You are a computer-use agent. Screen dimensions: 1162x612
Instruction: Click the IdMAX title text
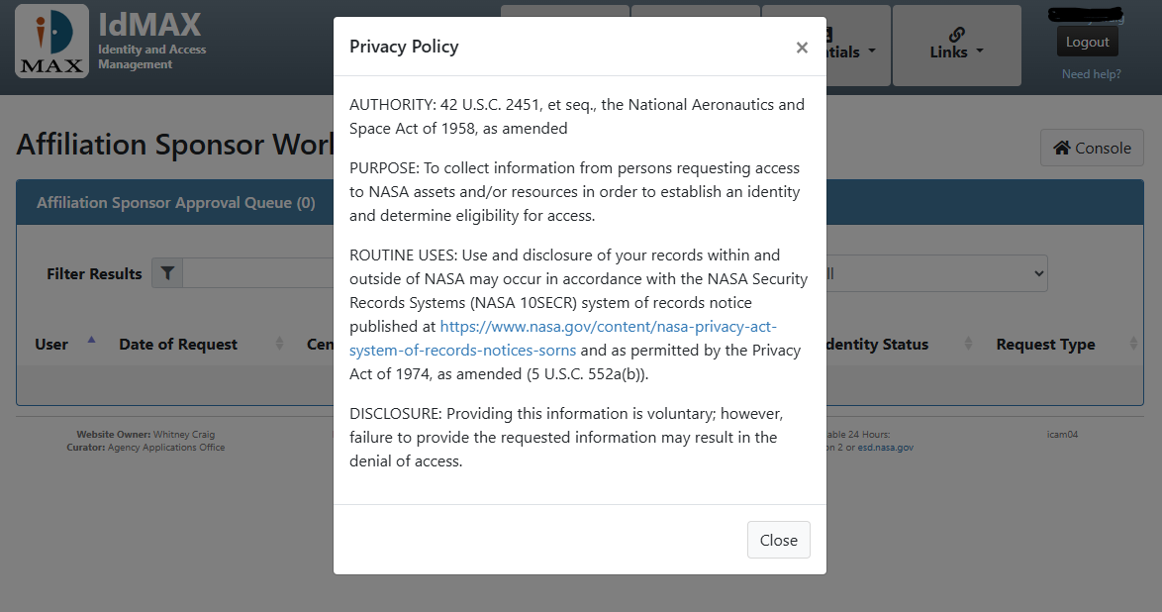coord(149,23)
